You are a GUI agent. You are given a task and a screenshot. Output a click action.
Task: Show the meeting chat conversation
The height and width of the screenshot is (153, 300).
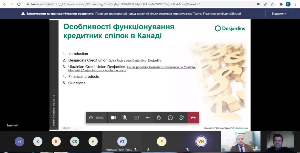click(x=170, y=118)
